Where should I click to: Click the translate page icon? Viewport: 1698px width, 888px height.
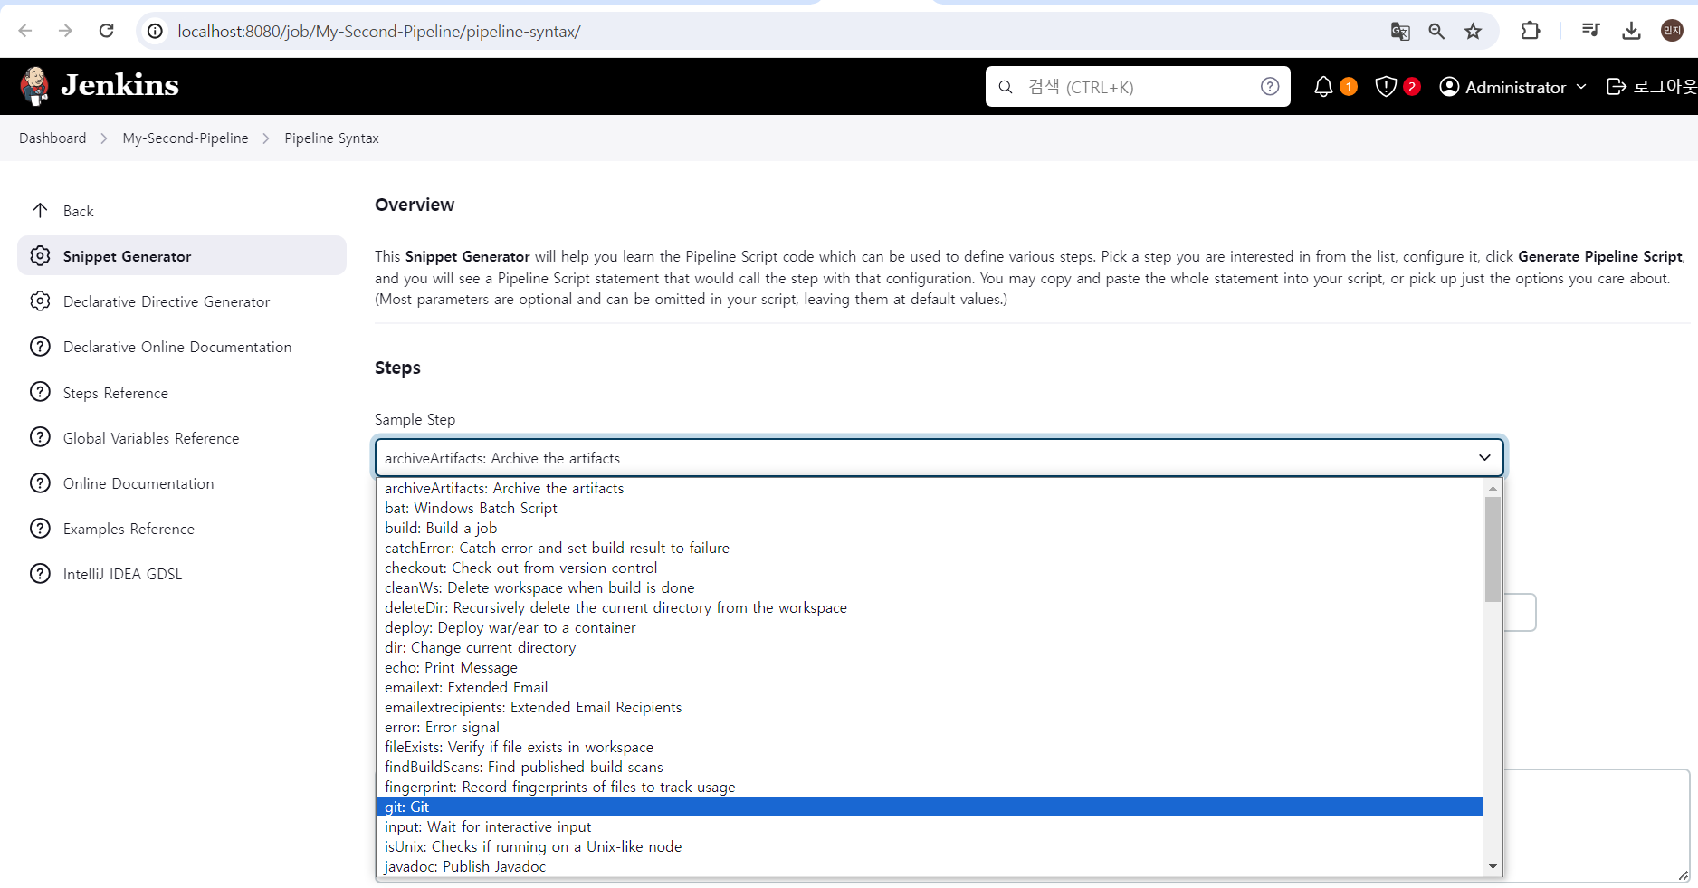(1400, 31)
